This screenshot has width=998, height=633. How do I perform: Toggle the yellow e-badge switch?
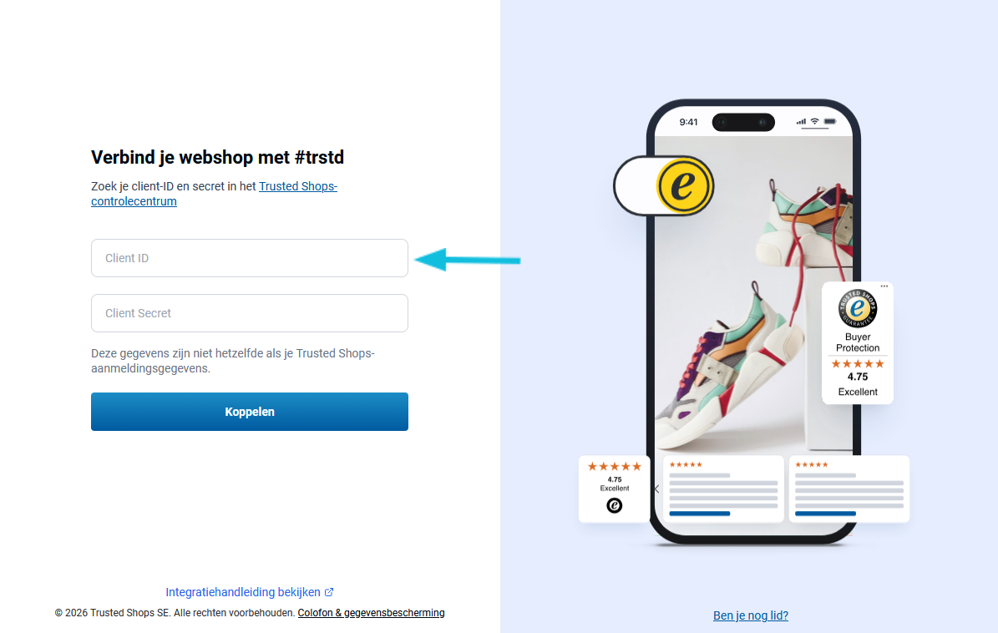pyautogui.click(x=664, y=185)
